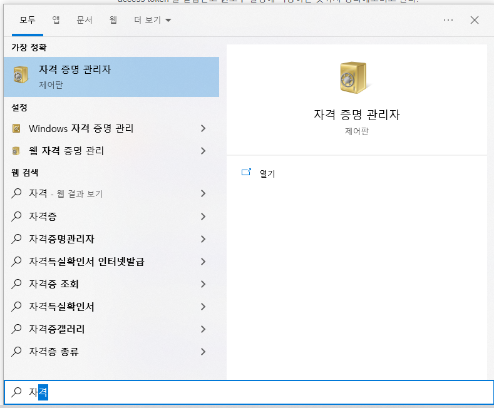Switch to the 문서 tab
The height and width of the screenshot is (408, 494).
[85, 20]
